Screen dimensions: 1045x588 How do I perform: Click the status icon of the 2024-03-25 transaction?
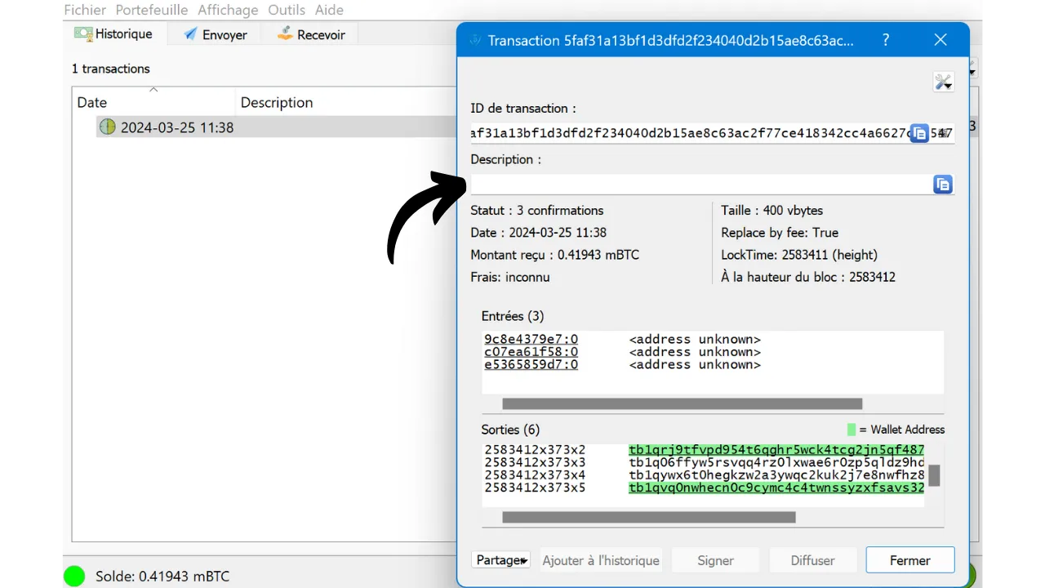[108, 127]
